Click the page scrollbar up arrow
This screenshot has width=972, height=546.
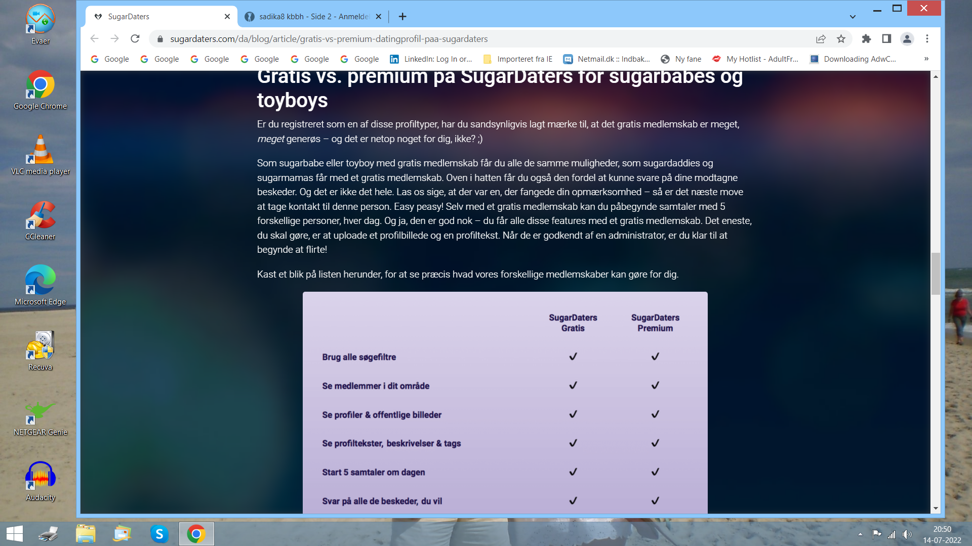click(x=936, y=76)
